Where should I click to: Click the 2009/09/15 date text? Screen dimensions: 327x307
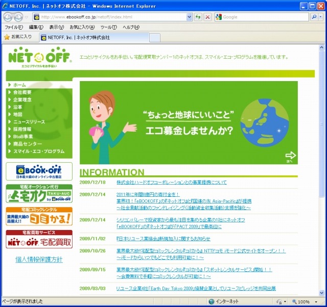point(92,270)
